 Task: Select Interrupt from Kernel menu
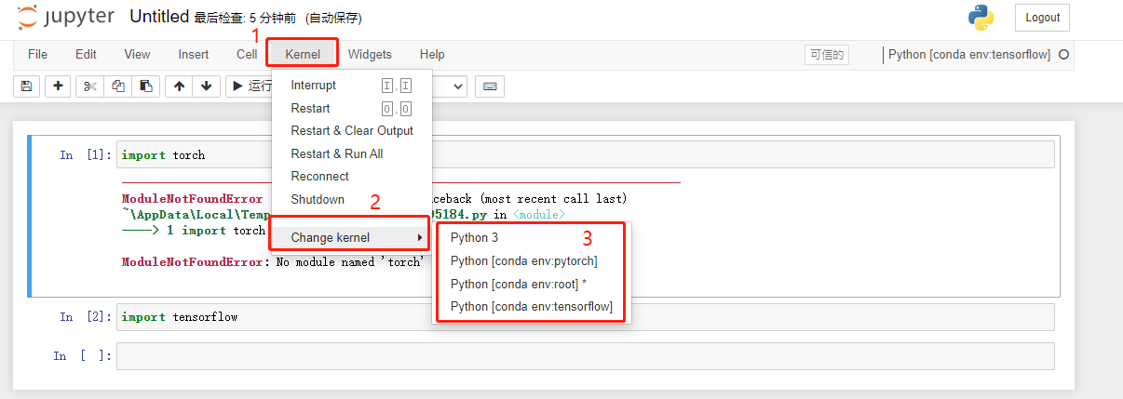[352, 86]
